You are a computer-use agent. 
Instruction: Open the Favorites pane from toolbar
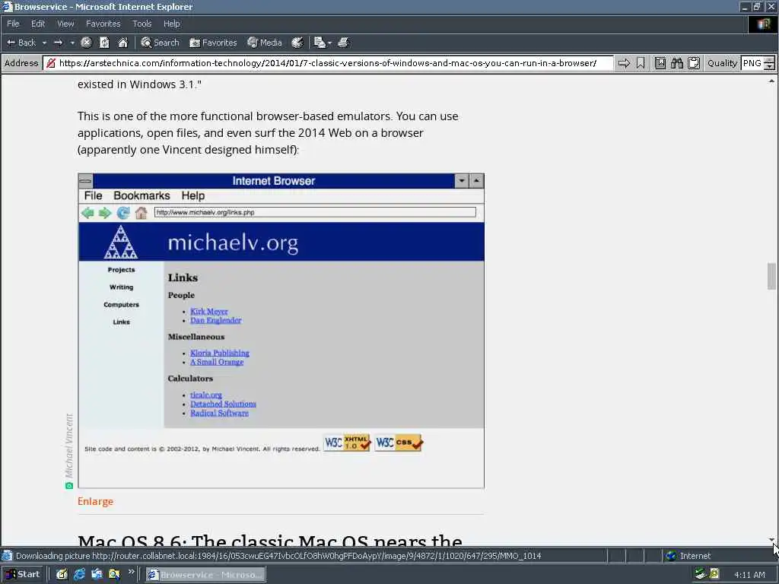click(213, 43)
